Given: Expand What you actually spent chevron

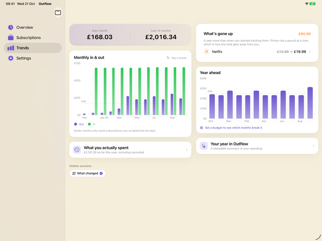Looking at the screenshot, I should pyautogui.click(x=187, y=150).
